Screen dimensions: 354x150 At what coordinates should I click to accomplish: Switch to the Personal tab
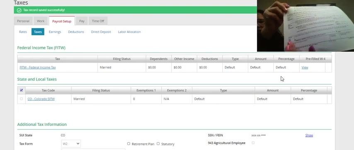23,21
